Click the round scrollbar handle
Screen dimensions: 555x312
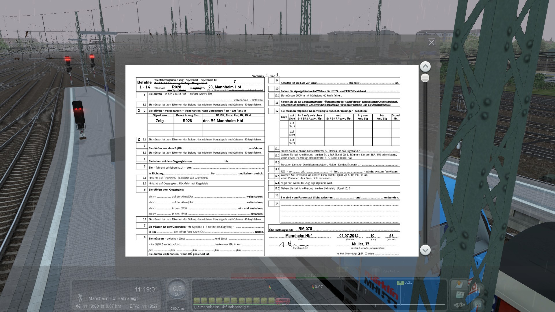pyautogui.click(x=425, y=78)
